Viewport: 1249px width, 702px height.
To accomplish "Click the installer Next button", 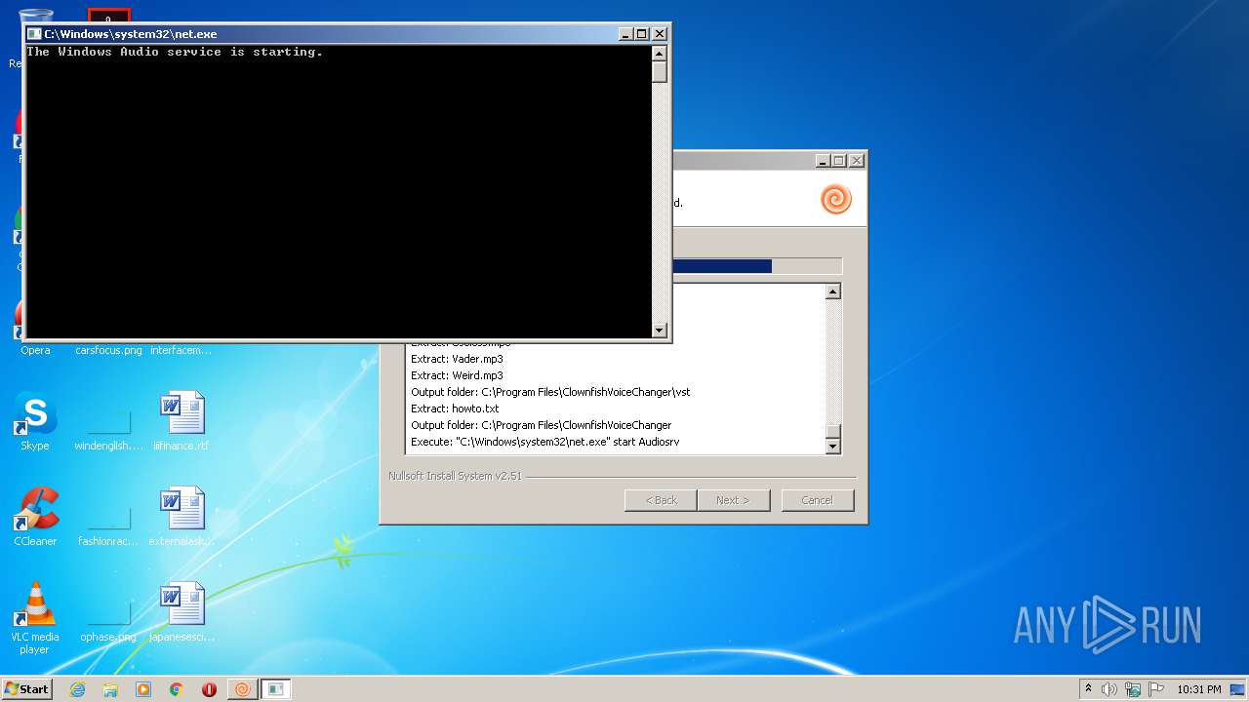I will pos(733,500).
